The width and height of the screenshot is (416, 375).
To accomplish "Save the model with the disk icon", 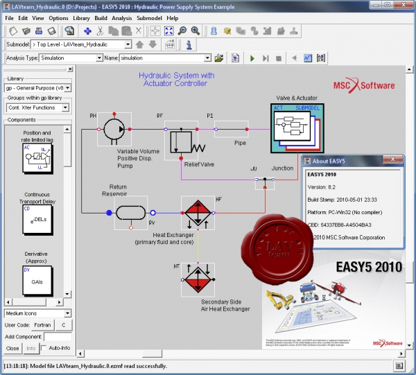I will coord(52,31).
